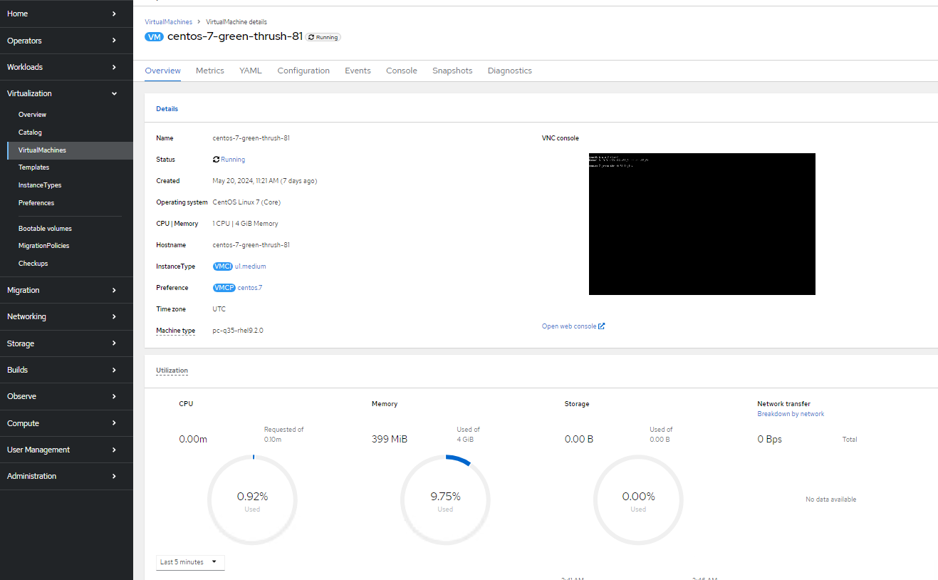Expand the Administration navigation section
Viewport: 938px width, 580px height.
click(x=66, y=476)
